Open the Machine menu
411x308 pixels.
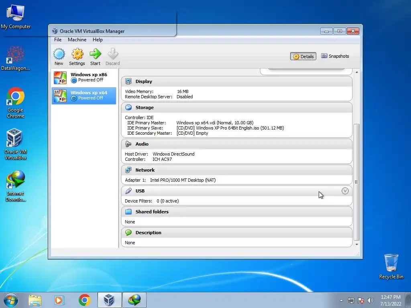point(77,40)
